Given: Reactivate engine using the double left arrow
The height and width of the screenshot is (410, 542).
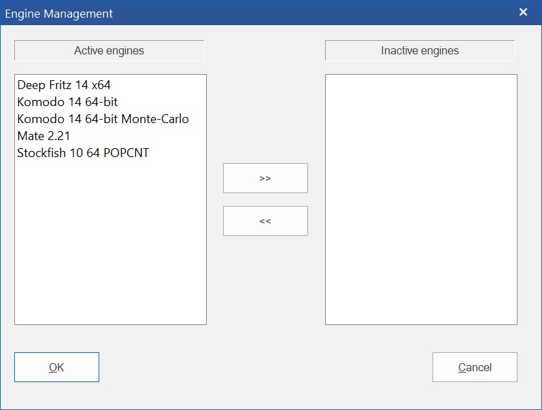Looking at the screenshot, I should (265, 221).
